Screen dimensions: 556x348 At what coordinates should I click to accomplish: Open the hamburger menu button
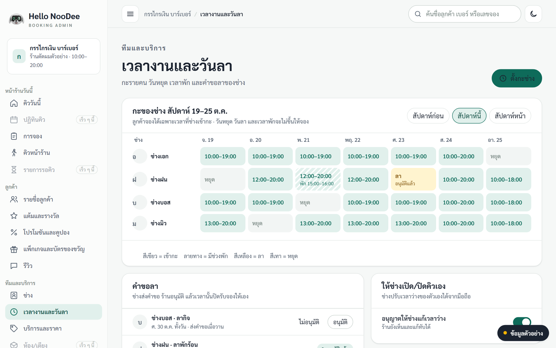(130, 14)
